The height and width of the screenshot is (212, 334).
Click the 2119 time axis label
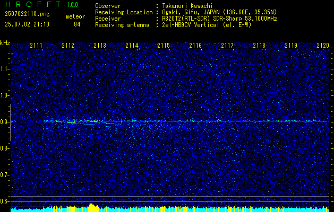pos(291,45)
